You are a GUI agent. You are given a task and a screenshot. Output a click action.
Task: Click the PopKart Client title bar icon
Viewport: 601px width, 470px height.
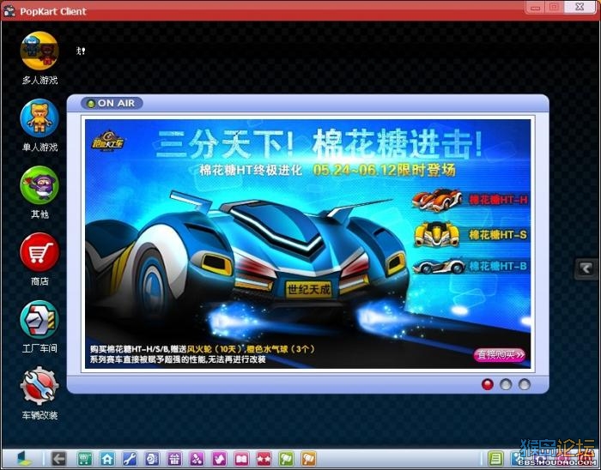pyautogui.click(x=9, y=11)
